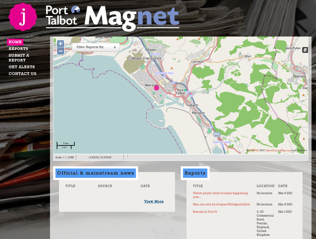Open the Reports menu item
316x239 pixels.
tap(18, 49)
